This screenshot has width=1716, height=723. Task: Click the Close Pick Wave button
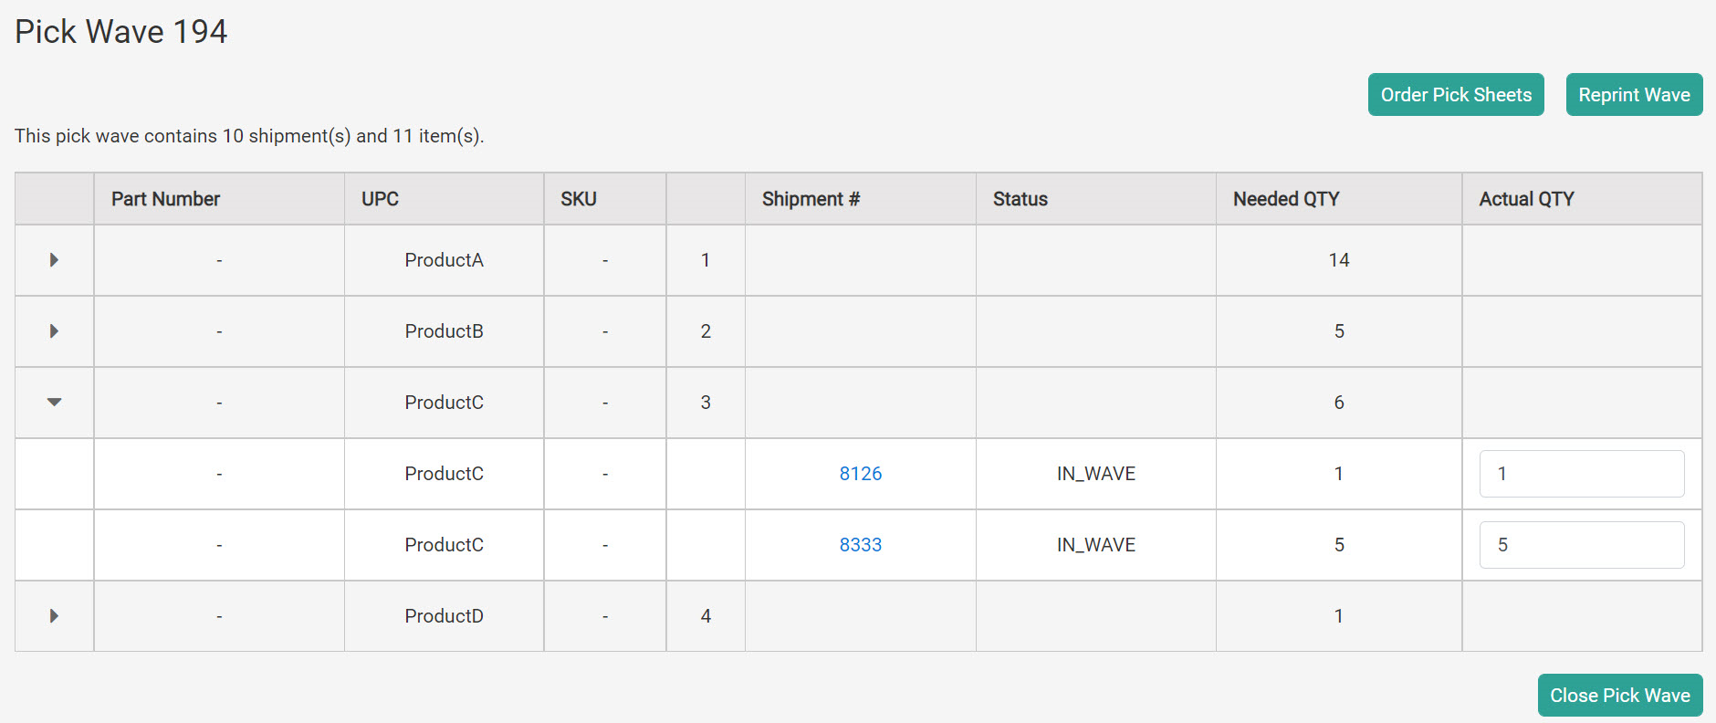(x=1620, y=695)
